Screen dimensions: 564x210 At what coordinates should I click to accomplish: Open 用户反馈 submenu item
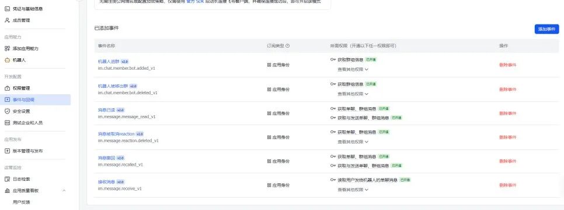point(21,202)
